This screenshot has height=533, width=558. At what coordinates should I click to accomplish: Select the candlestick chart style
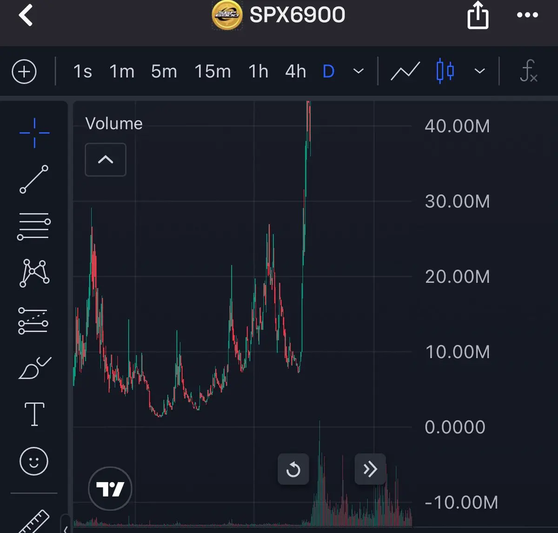coord(445,71)
